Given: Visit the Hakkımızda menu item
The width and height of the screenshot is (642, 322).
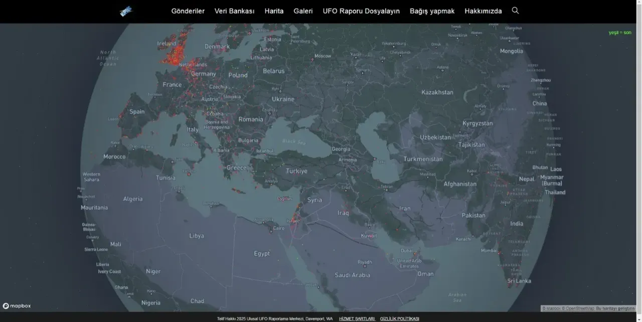Looking at the screenshot, I should point(483,11).
